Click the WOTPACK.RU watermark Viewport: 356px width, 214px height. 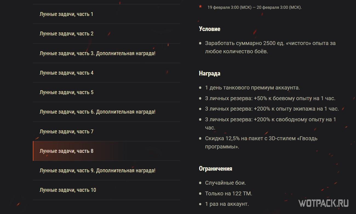tap(323, 203)
